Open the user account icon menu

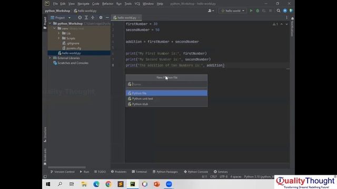(211, 10)
